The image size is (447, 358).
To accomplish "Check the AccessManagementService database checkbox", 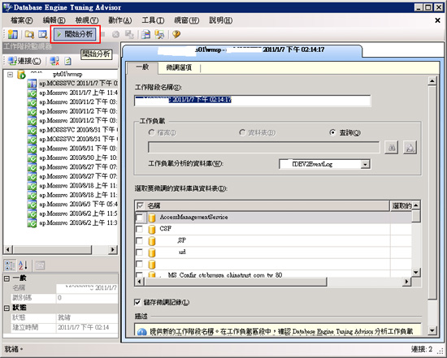I will (x=140, y=218).
